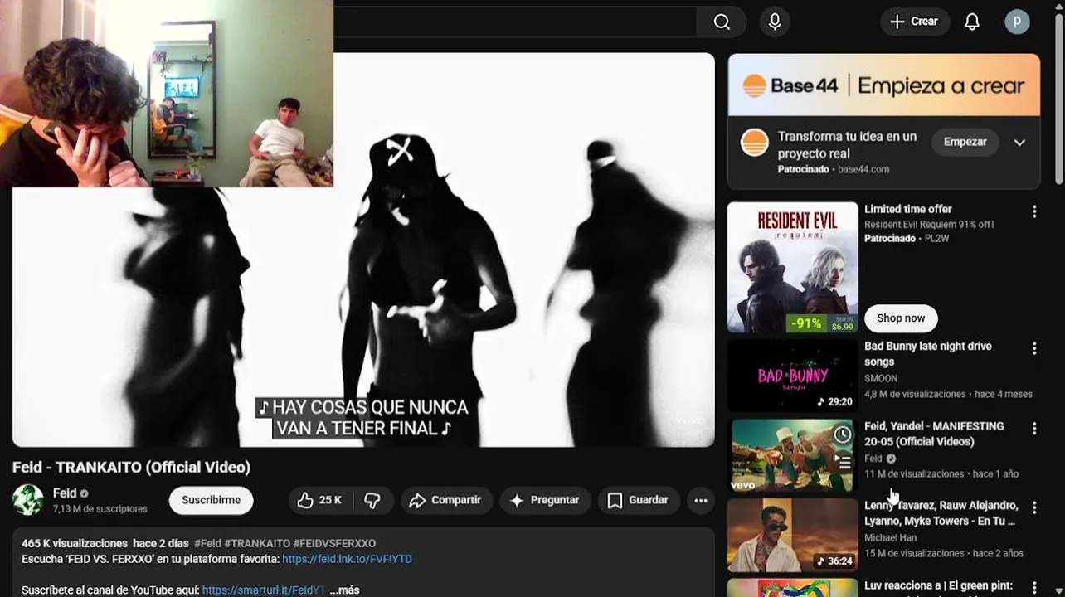The width and height of the screenshot is (1065, 597).
Task: Open the smarturl.it/FeidYT link
Action: 263,590
